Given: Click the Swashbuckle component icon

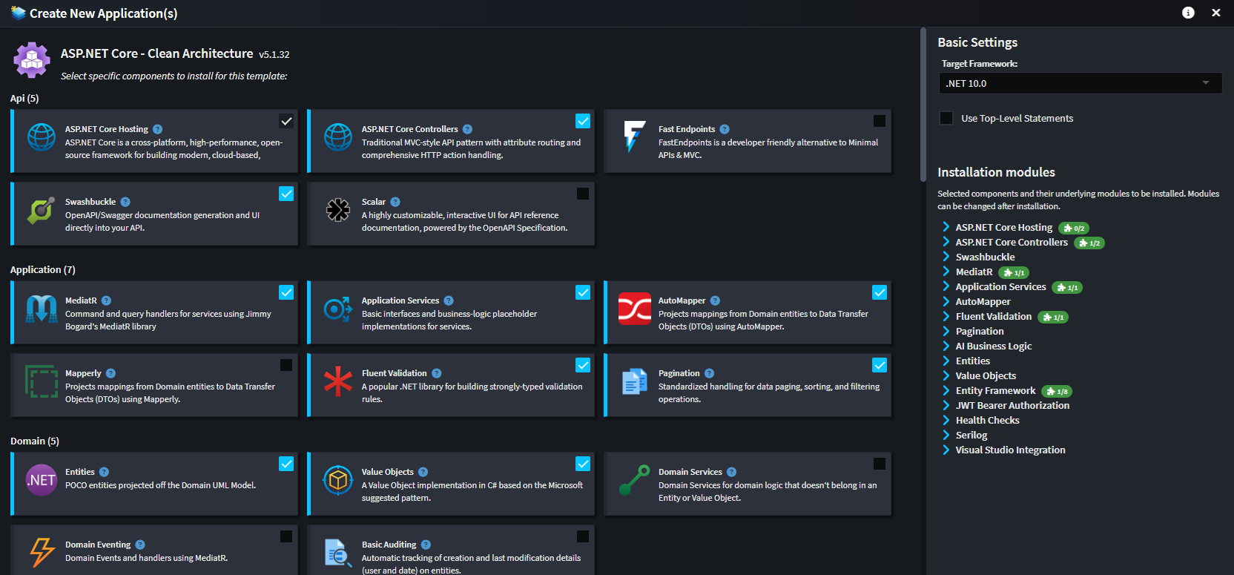Looking at the screenshot, I should pos(42,210).
